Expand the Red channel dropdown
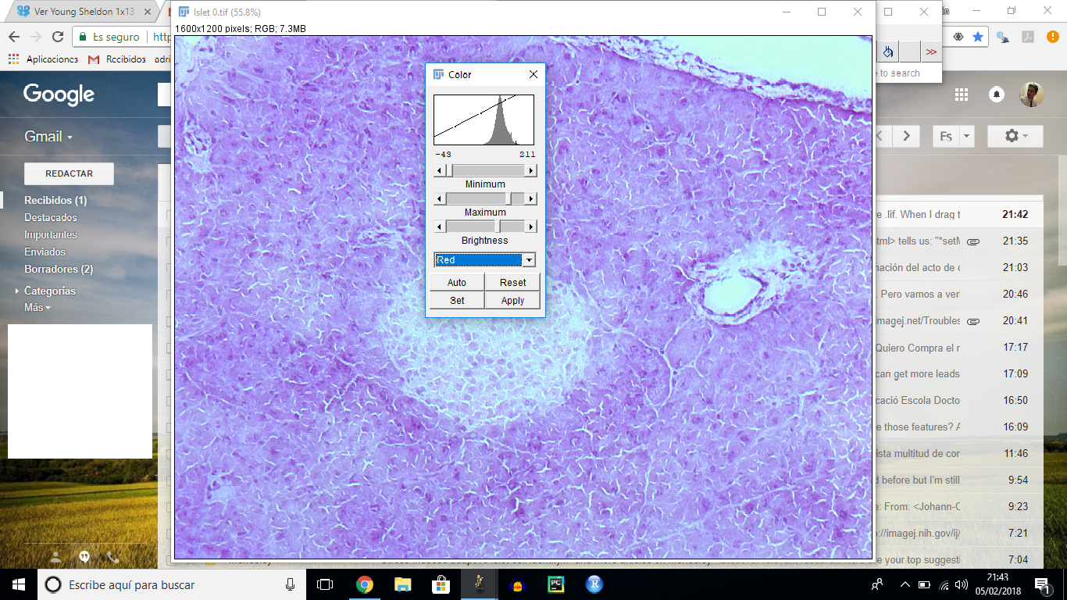This screenshot has height=600, width=1067. (529, 260)
